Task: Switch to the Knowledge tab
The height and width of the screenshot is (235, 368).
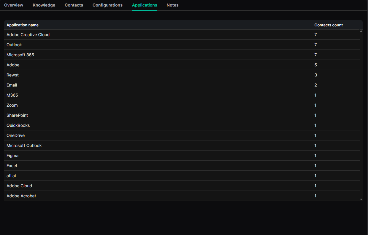Action: pyautogui.click(x=44, y=5)
